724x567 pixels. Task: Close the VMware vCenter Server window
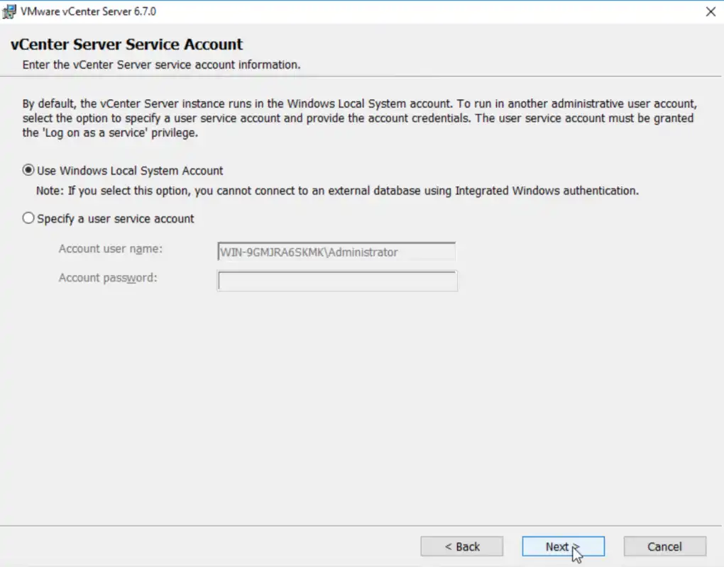[x=711, y=11]
